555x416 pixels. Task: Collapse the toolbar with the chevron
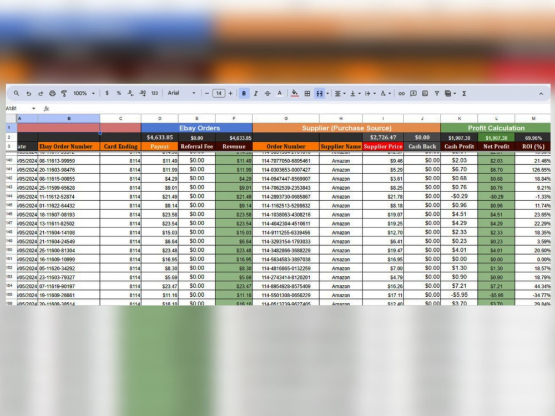(x=541, y=94)
